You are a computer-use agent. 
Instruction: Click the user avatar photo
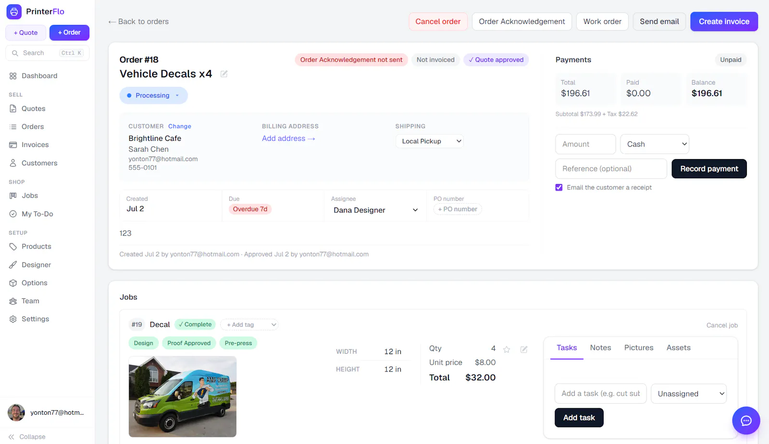point(16,412)
